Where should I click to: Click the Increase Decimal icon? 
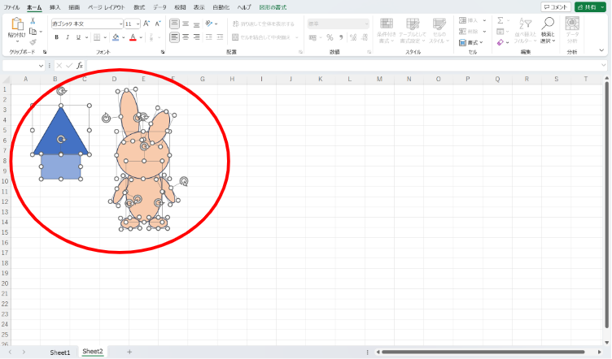353,37
